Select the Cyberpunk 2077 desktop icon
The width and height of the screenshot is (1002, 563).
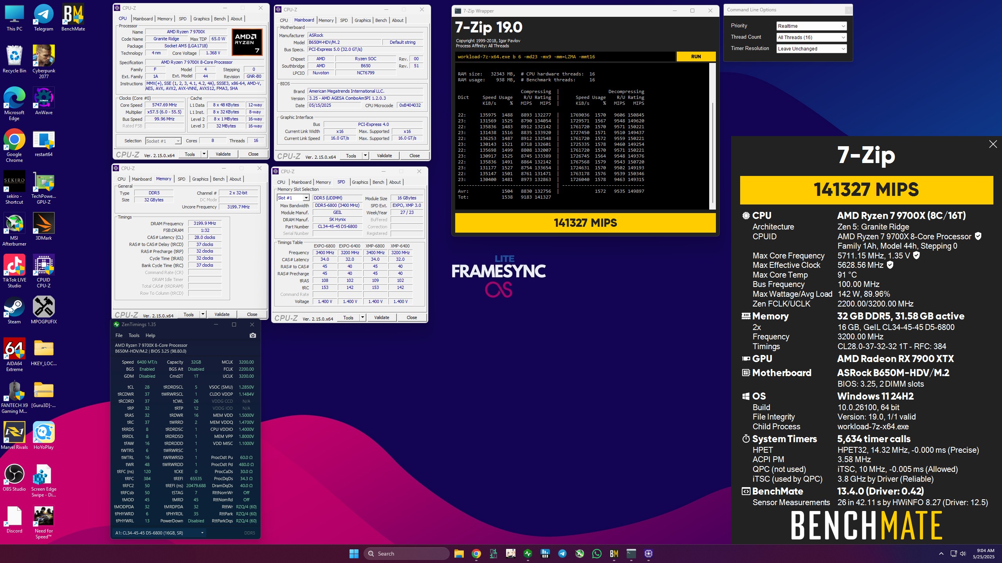[43, 62]
